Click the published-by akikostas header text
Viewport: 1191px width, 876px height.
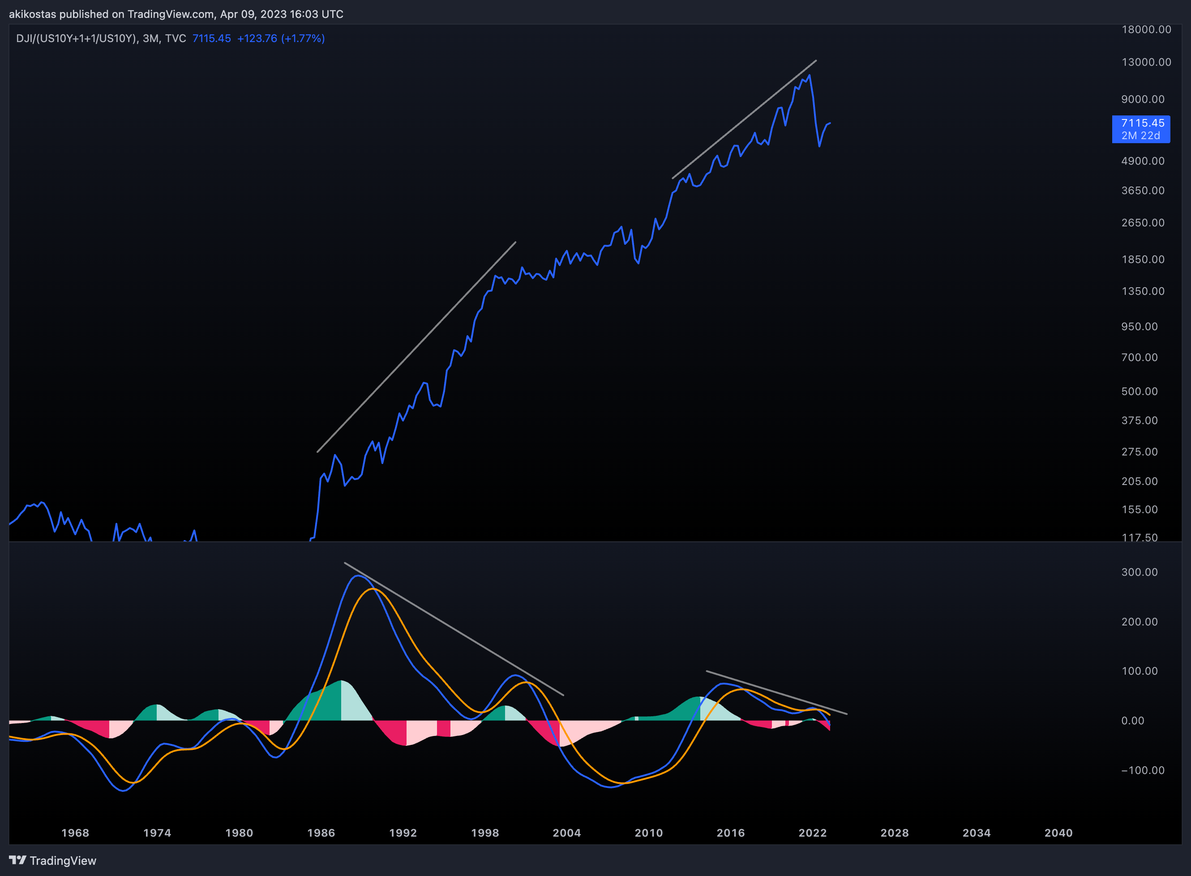[x=176, y=14]
